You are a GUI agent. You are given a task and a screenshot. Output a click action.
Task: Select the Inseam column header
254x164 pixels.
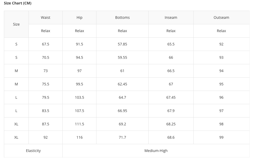click(171, 17)
